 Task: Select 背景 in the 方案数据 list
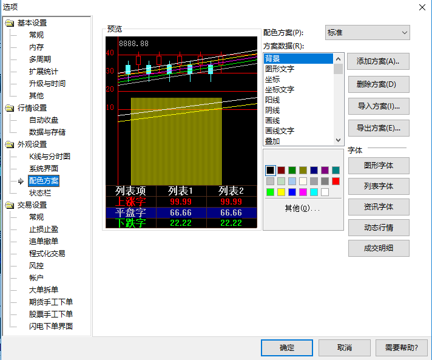pos(299,58)
